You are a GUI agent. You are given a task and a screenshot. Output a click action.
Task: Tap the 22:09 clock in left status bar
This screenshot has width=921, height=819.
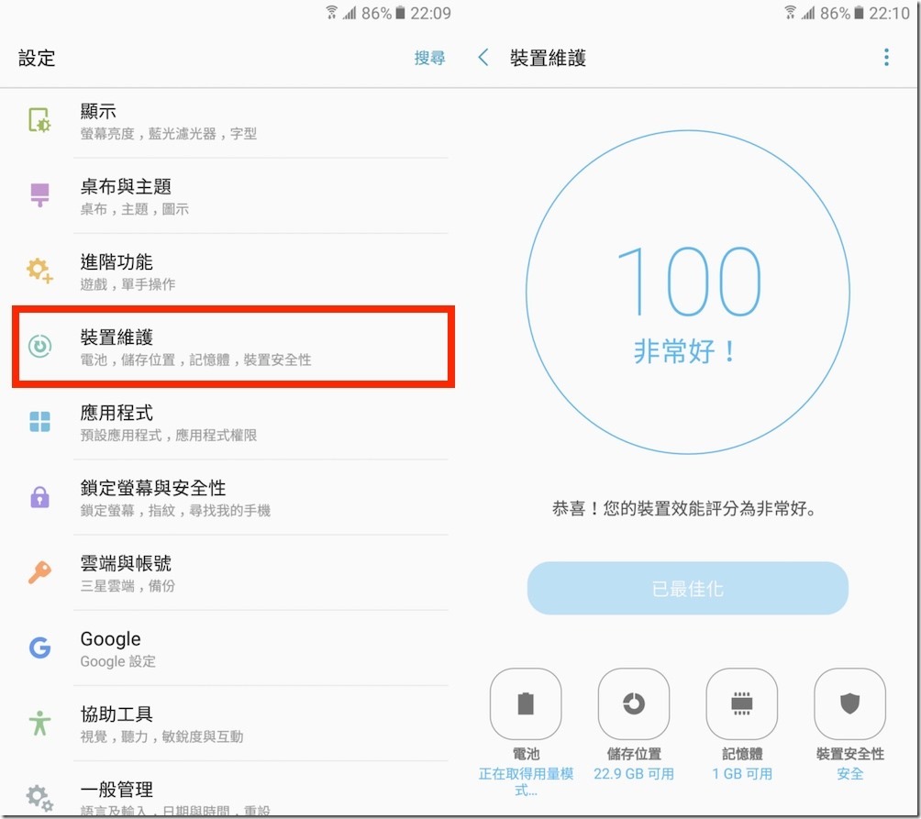coord(430,13)
